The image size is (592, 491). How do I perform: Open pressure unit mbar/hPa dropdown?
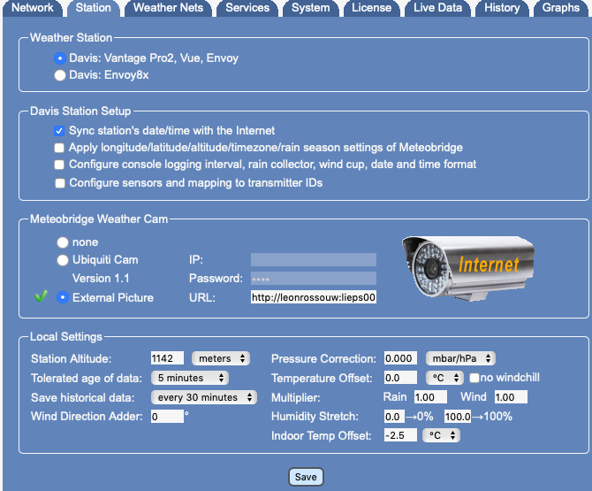click(460, 358)
